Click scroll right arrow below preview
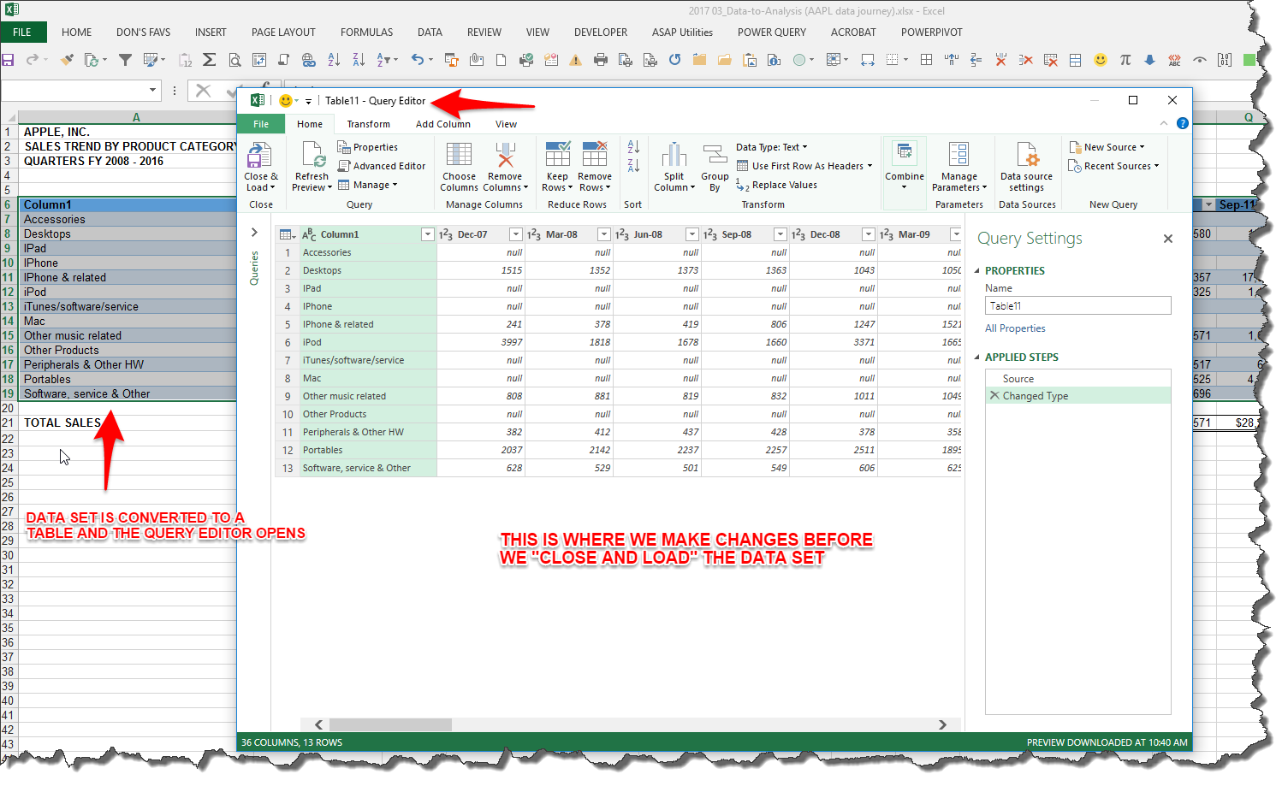The image size is (1288, 786). tap(942, 724)
